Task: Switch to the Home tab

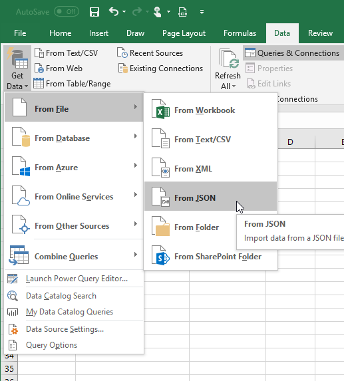Action: (61, 33)
